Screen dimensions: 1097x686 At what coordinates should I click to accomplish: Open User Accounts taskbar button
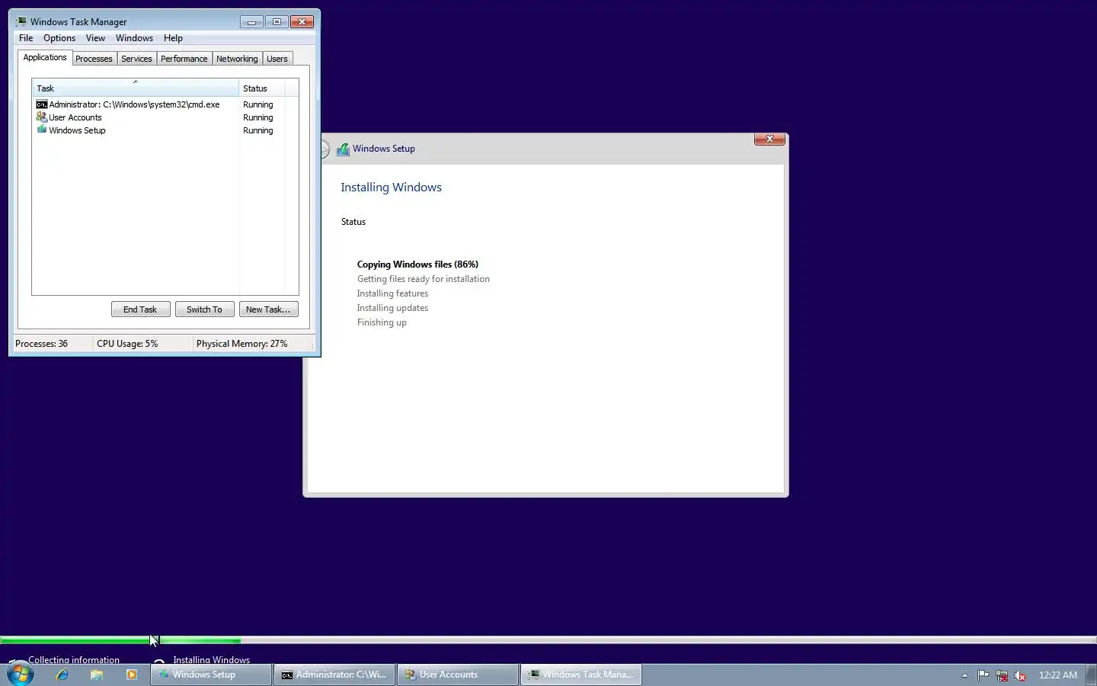pyautogui.click(x=458, y=675)
